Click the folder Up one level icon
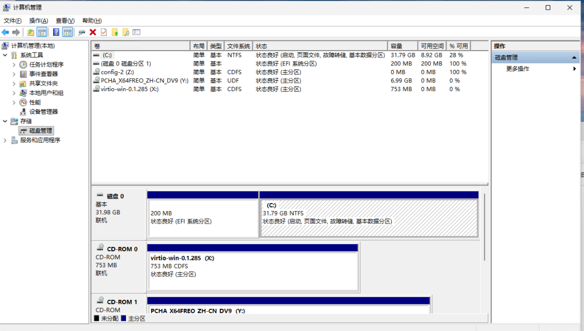584x331 pixels. tap(31, 32)
